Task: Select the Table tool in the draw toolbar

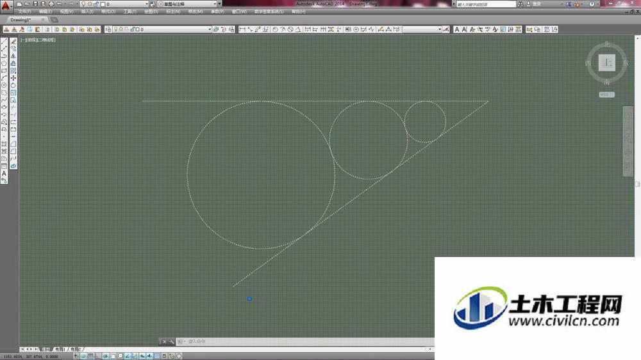Action: [4, 166]
